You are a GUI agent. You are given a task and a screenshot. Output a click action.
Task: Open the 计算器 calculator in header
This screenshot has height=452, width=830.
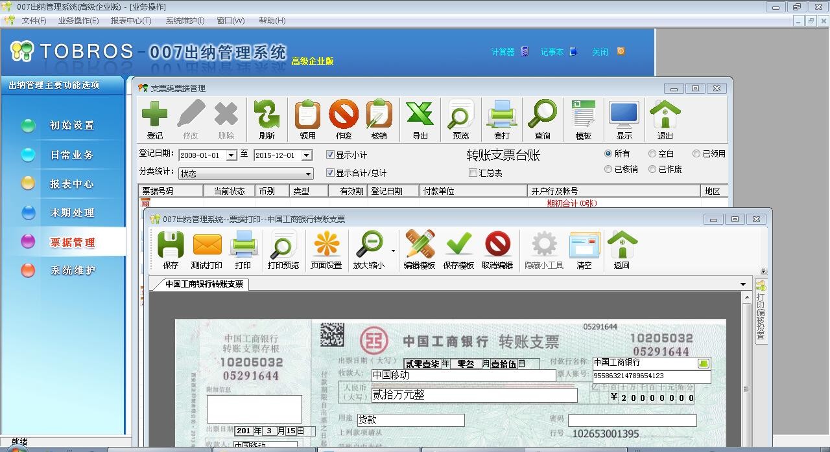click(510, 52)
